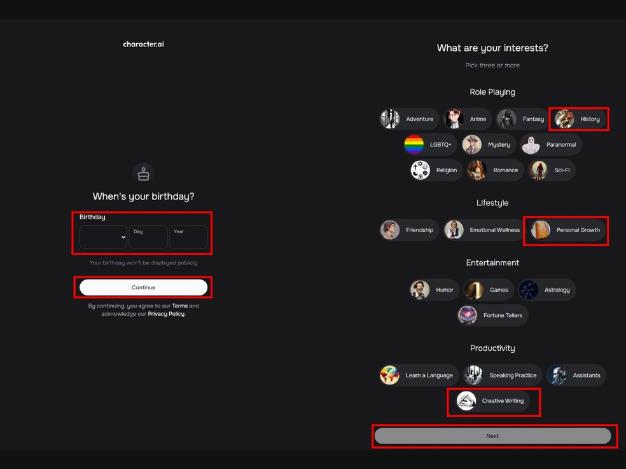626x469 pixels.
Task: Select the Friendship lifestyle interest
Action: [409, 229]
